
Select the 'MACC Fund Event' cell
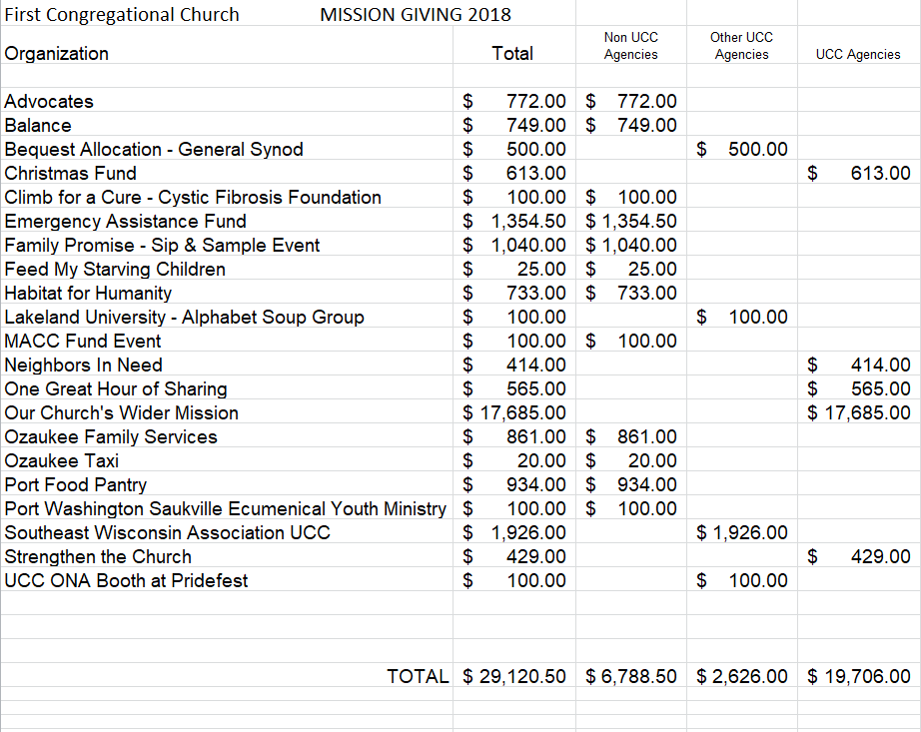(x=82, y=342)
